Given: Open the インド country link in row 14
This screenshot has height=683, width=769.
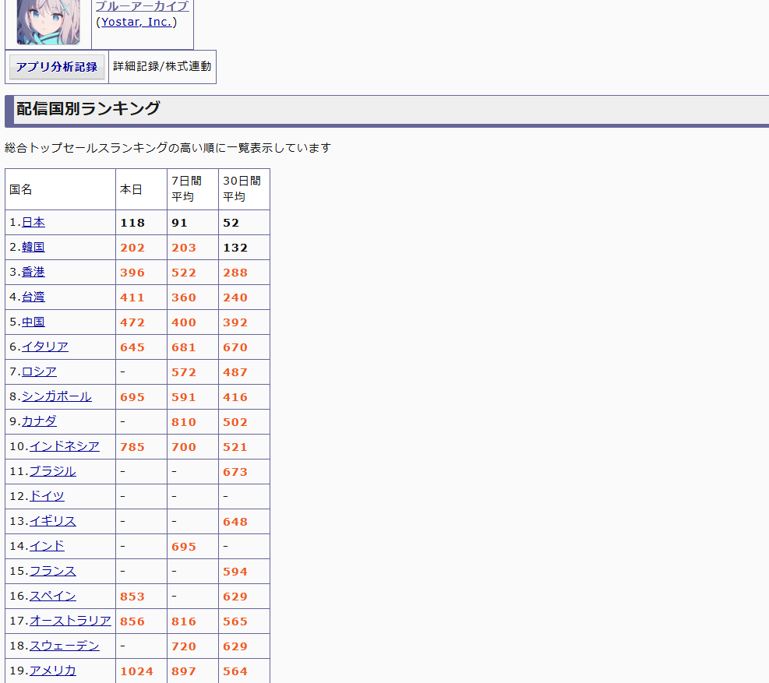Looking at the screenshot, I should [x=47, y=546].
